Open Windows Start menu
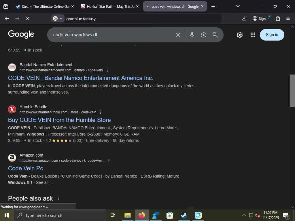295x221 pixels. pyautogui.click(x=7, y=215)
